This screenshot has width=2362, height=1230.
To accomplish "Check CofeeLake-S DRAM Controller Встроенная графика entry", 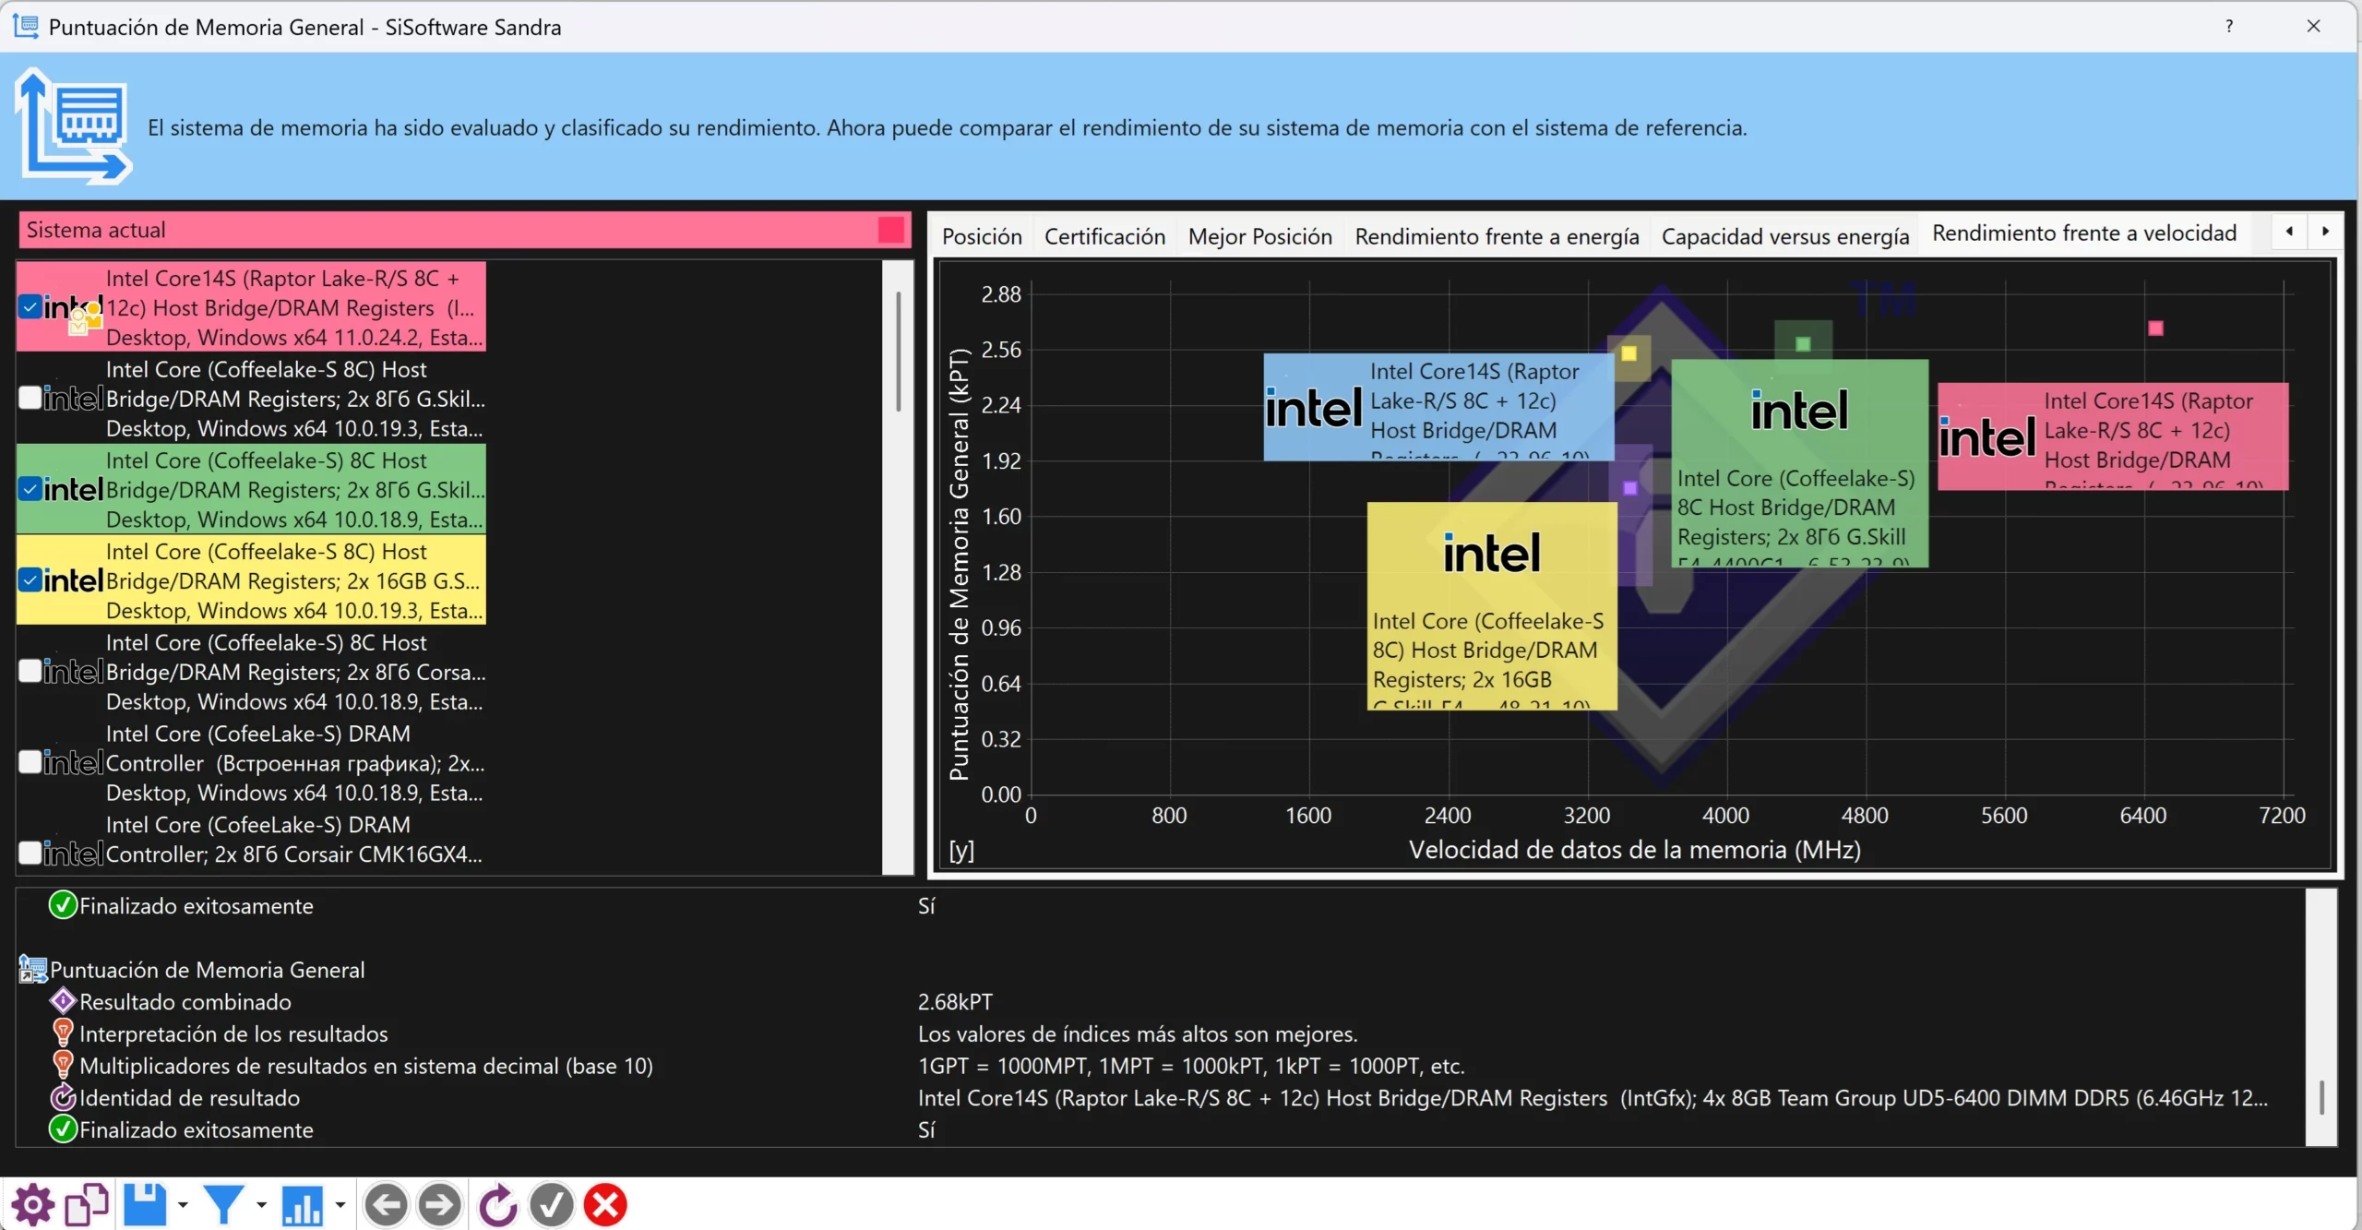I will tap(30, 761).
